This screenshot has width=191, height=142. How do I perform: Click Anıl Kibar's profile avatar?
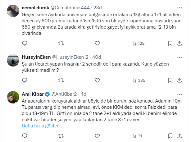[13, 97]
